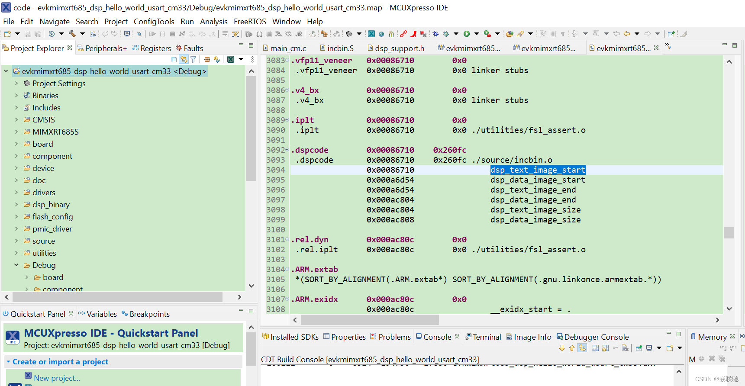Close the active .map editor tab
Screen dimensions: 745x386
coord(656,48)
